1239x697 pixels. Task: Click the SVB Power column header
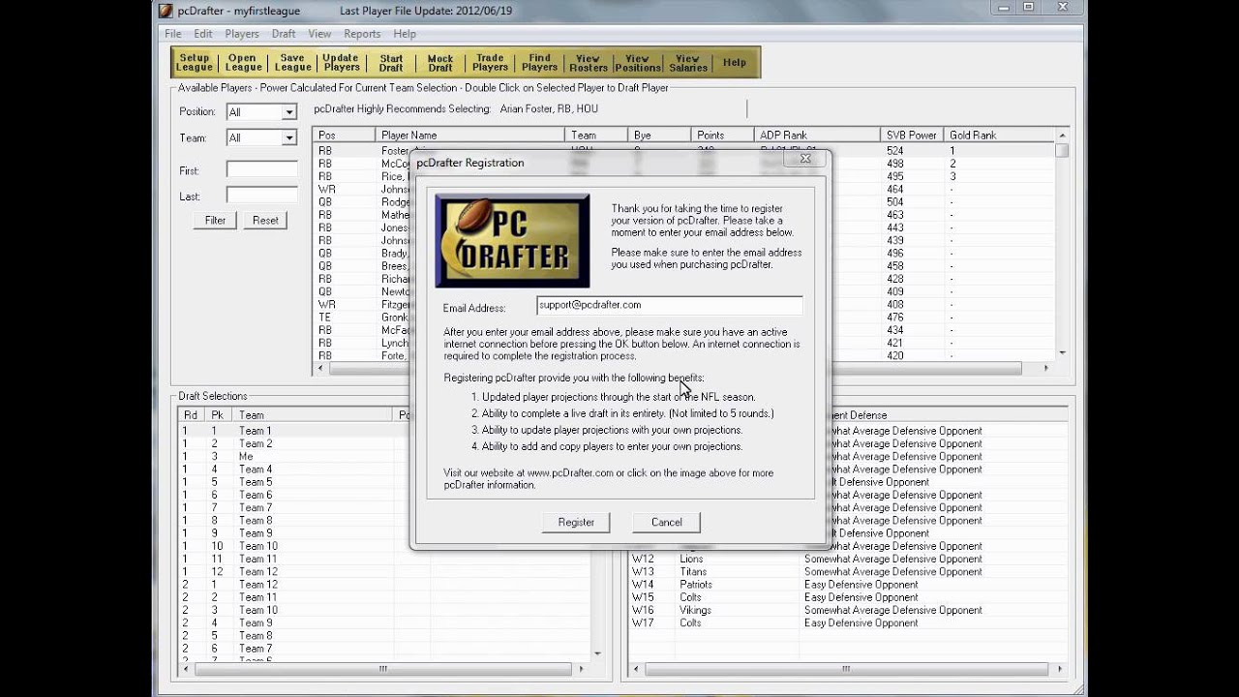tap(912, 136)
